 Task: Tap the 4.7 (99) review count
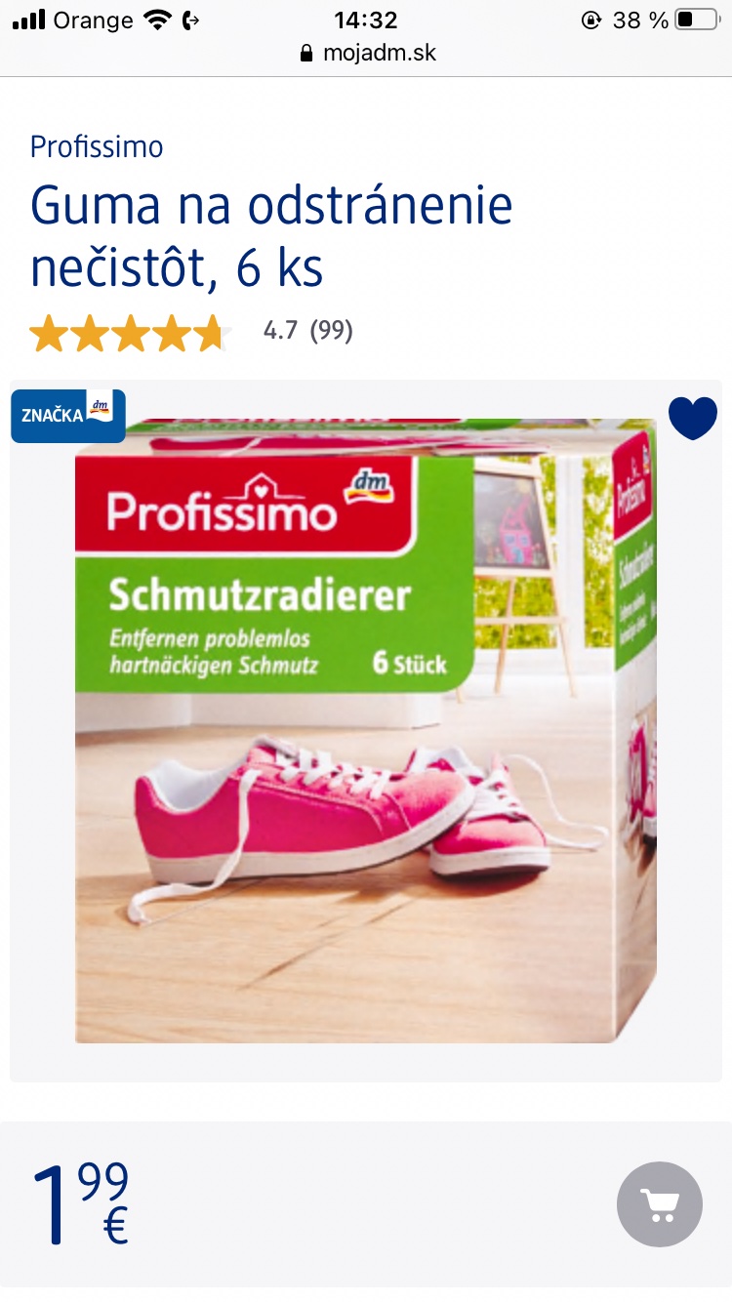[308, 331]
